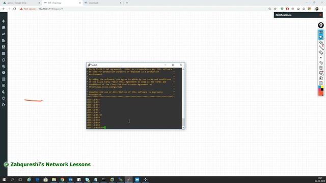Click the trash clear-annotations icon
This screenshot has width=326, height=183.
(321, 68)
